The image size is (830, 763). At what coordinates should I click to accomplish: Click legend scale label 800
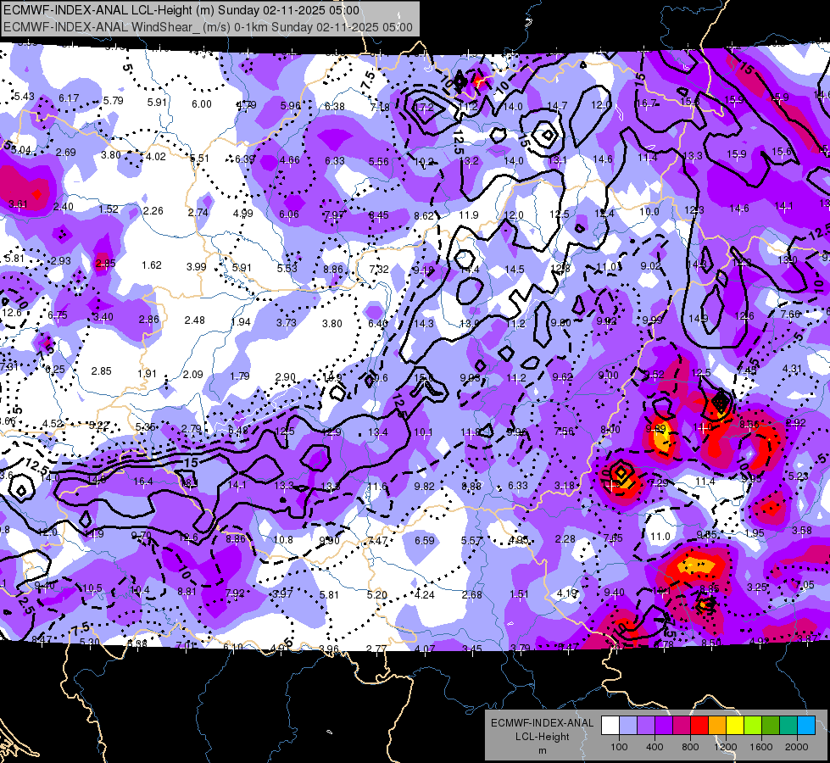click(x=690, y=747)
